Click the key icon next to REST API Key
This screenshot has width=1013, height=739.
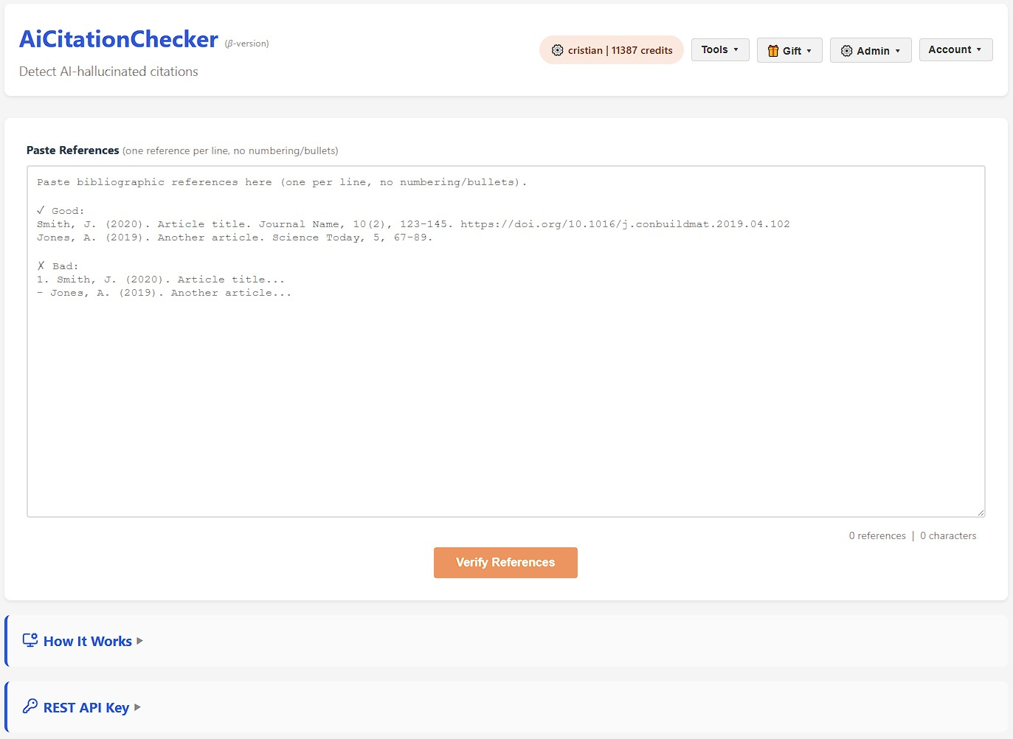(x=30, y=707)
